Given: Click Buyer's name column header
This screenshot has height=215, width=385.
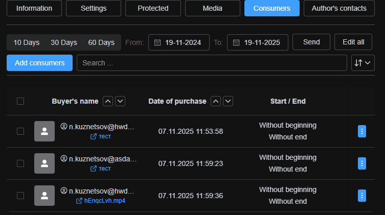Looking at the screenshot, I should click(x=75, y=101).
